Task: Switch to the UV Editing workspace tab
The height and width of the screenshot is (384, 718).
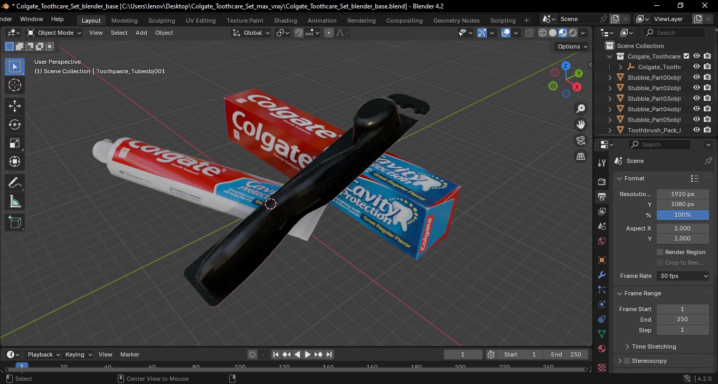Action: point(201,21)
